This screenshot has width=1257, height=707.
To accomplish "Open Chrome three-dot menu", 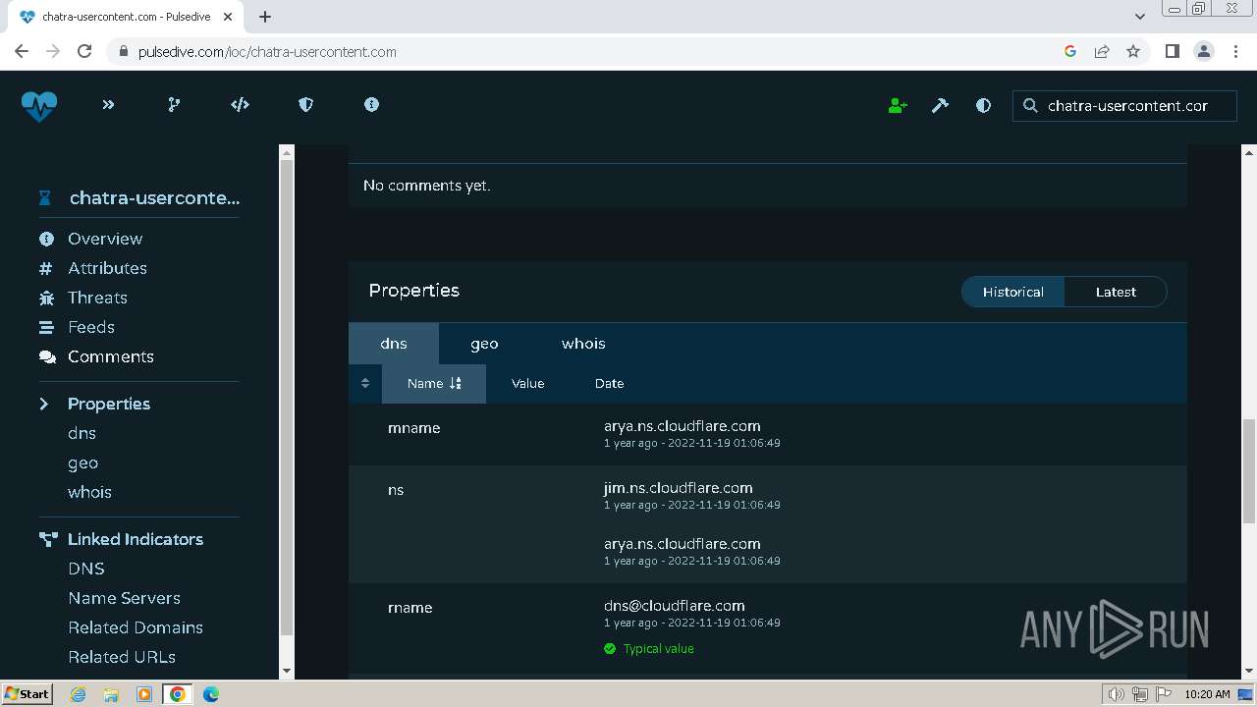I will point(1235,51).
